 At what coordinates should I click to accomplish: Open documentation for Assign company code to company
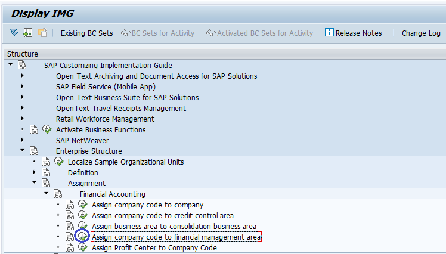click(x=70, y=205)
